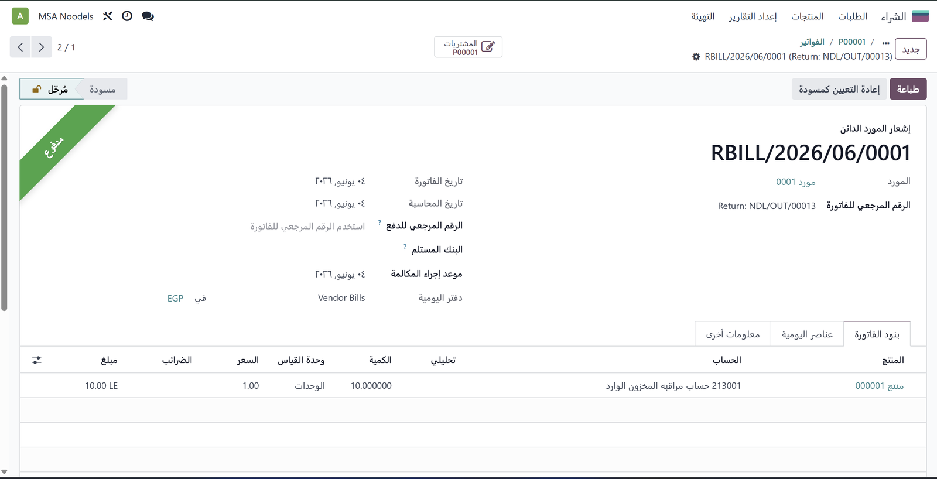The image size is (937, 479).
Task: Click the account cell 213001 حساب مراقبه المخزون
Action: coord(673,386)
